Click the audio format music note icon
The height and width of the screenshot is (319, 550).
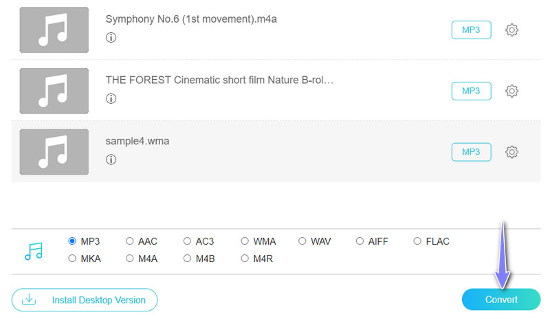33,251
